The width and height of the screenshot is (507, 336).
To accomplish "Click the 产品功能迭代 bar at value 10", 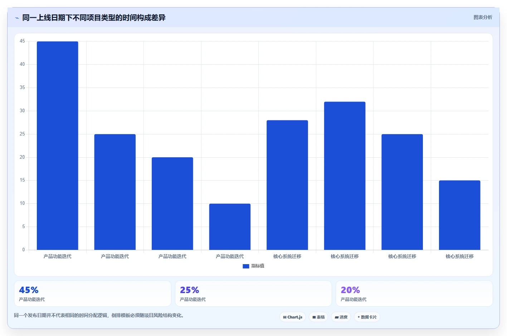I will (230, 227).
